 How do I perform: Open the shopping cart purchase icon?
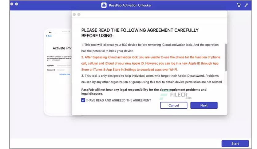coord(239,5)
